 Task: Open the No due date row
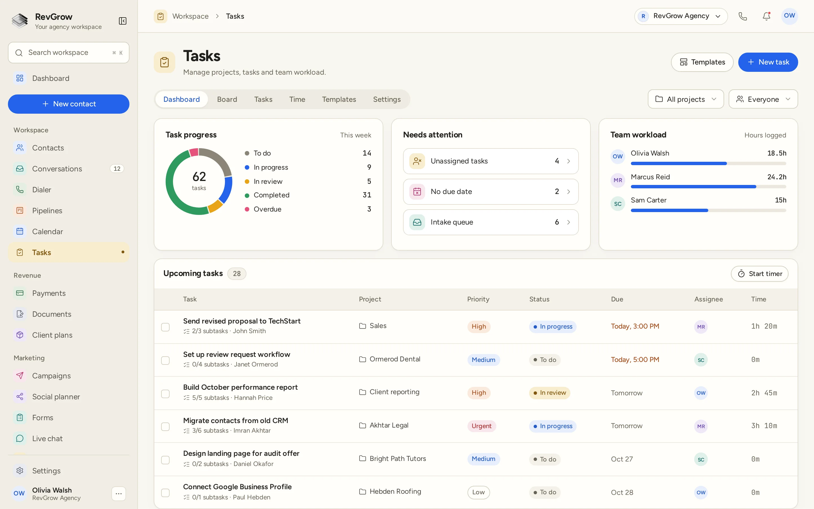pos(490,191)
